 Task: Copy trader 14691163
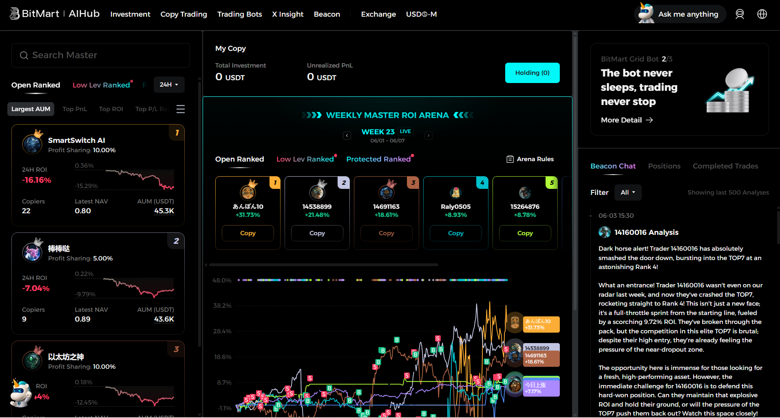pyautogui.click(x=387, y=233)
